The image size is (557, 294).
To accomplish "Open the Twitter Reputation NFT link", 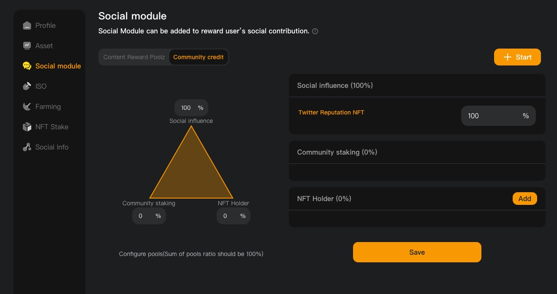I will [x=331, y=112].
